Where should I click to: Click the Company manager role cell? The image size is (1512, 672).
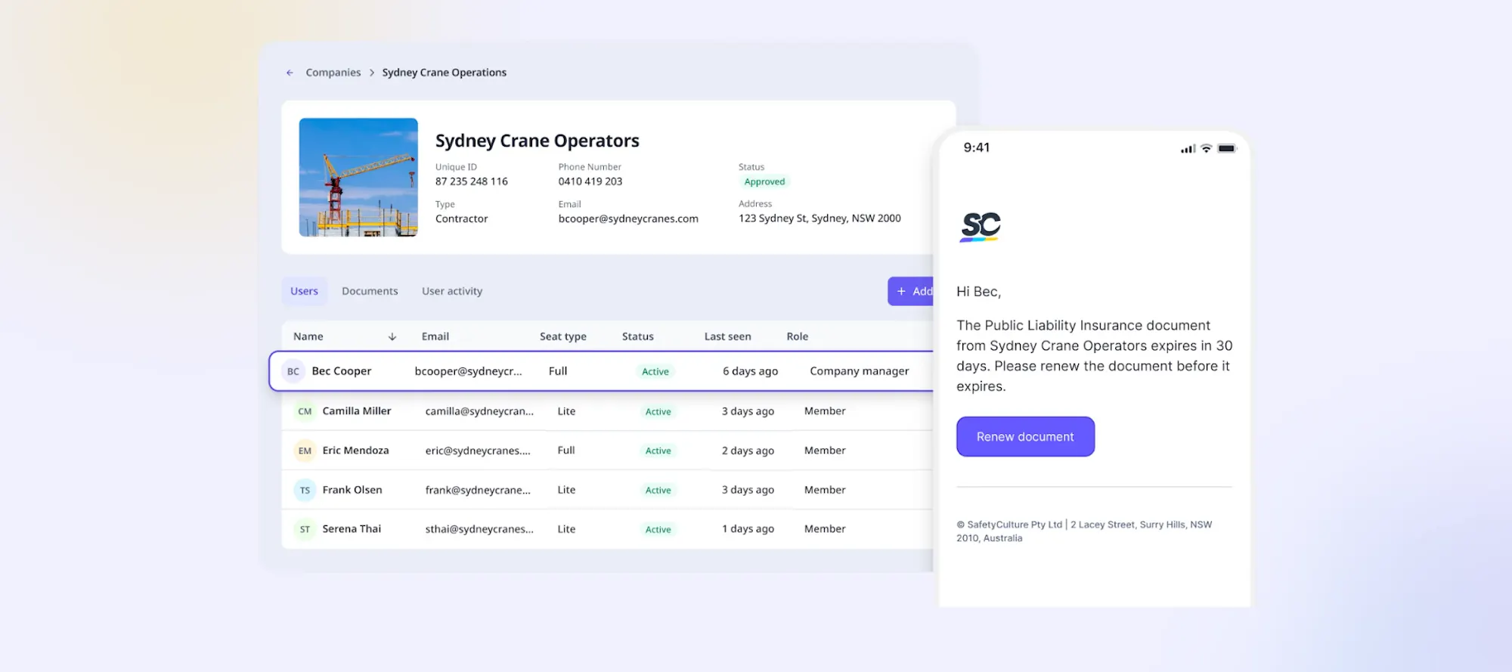tap(860, 371)
